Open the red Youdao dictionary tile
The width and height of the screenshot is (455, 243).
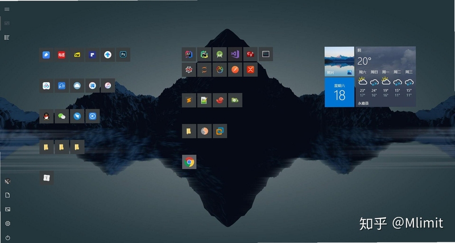click(61, 55)
